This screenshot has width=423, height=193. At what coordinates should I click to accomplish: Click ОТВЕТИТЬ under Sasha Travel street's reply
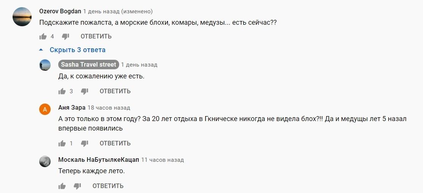(115, 91)
